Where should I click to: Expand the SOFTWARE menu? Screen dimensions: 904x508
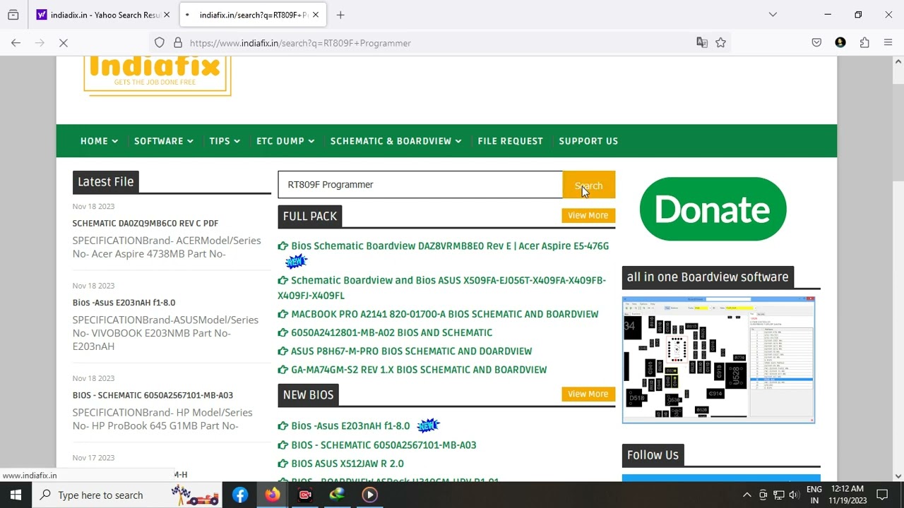(x=164, y=141)
